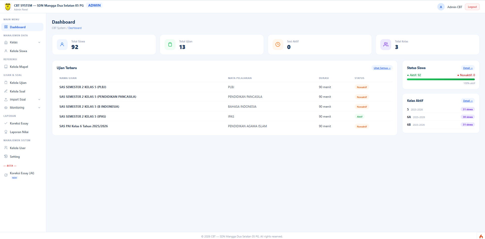Click the "BAHASA INDONESIA" subject cell
485x239 pixels.
click(x=242, y=106)
